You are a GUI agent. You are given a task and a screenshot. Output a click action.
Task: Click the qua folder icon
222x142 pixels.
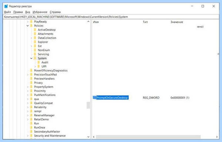pos(31,99)
